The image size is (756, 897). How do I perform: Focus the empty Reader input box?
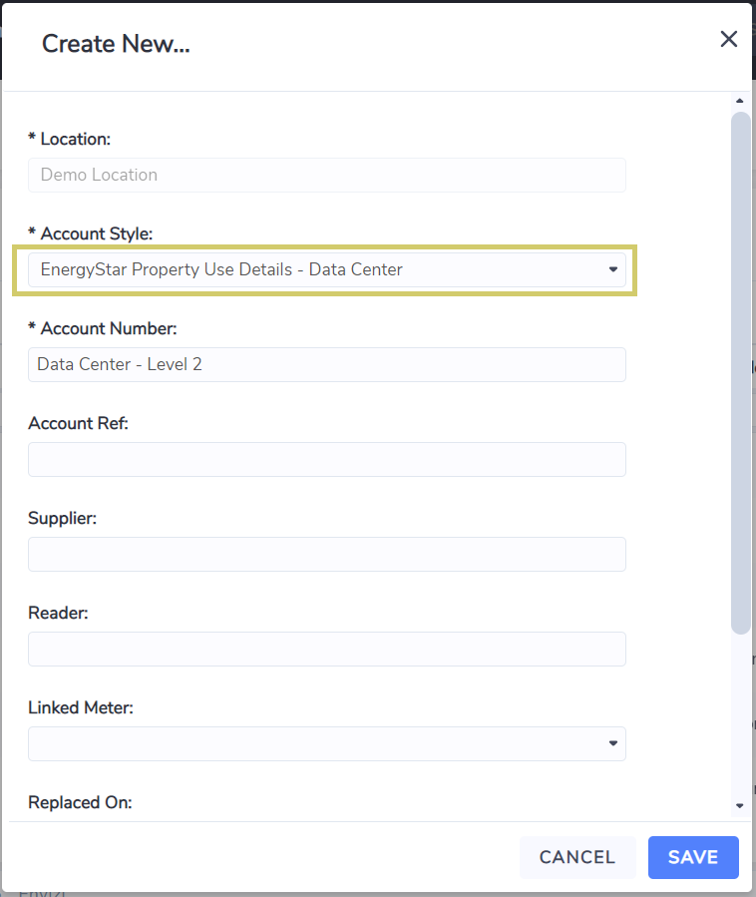(x=326, y=649)
